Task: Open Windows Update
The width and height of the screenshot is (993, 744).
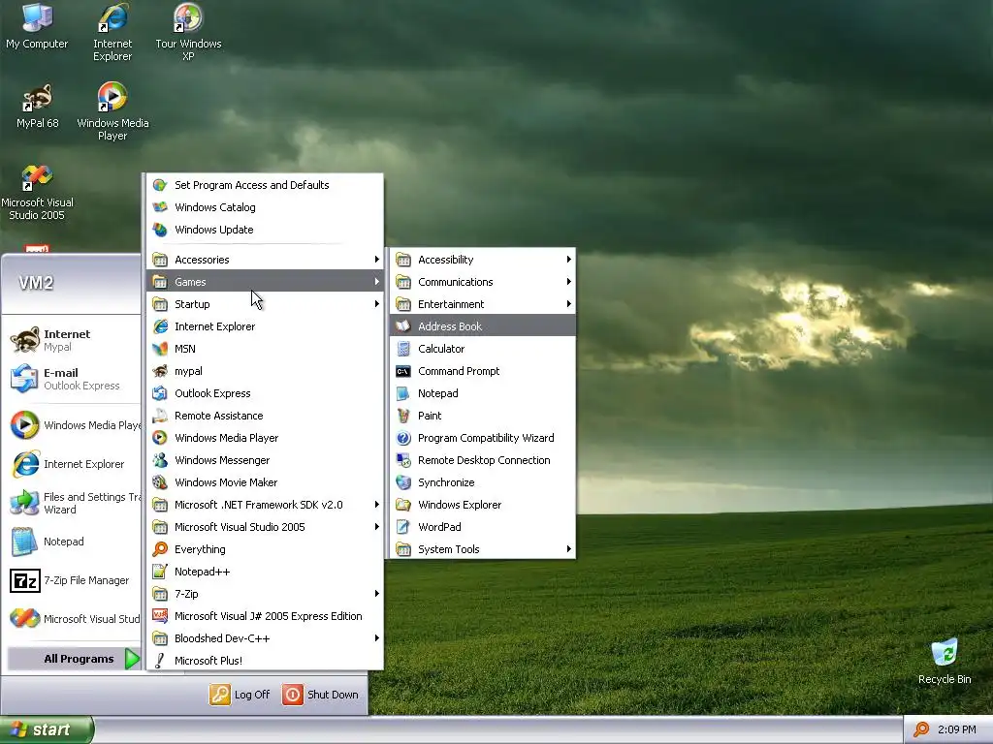Action: (x=265, y=230)
